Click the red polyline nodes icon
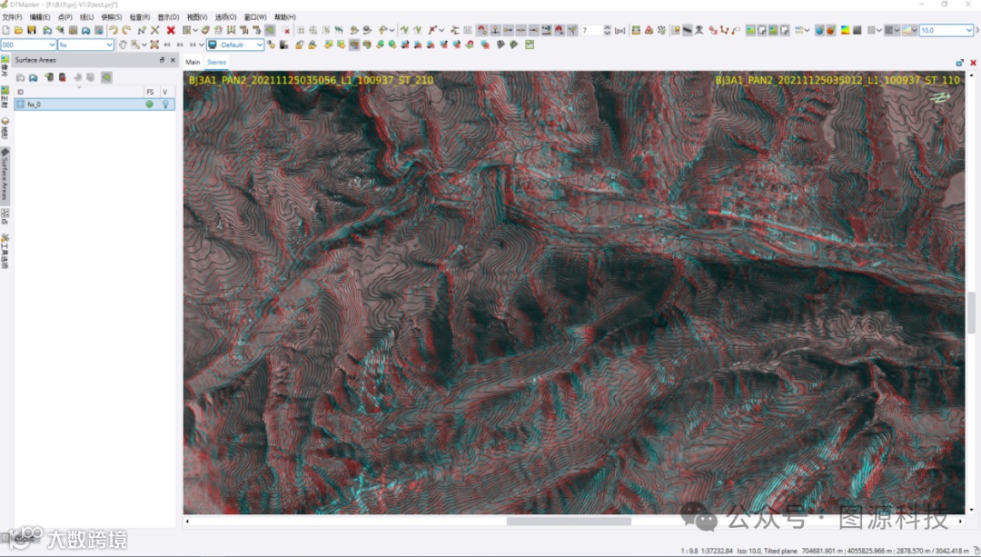 point(725,30)
